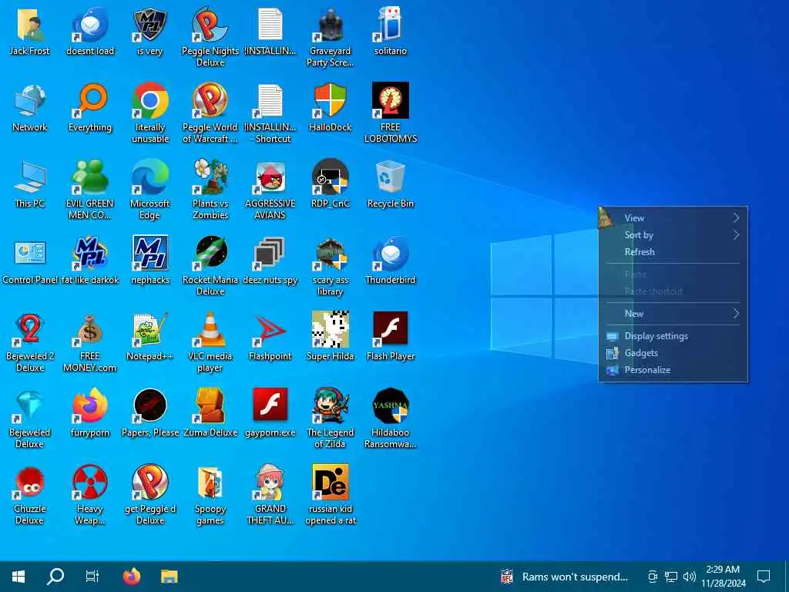The width and height of the screenshot is (789, 592).
Task: Select the RDP_CnC shortcut
Action: click(x=331, y=177)
